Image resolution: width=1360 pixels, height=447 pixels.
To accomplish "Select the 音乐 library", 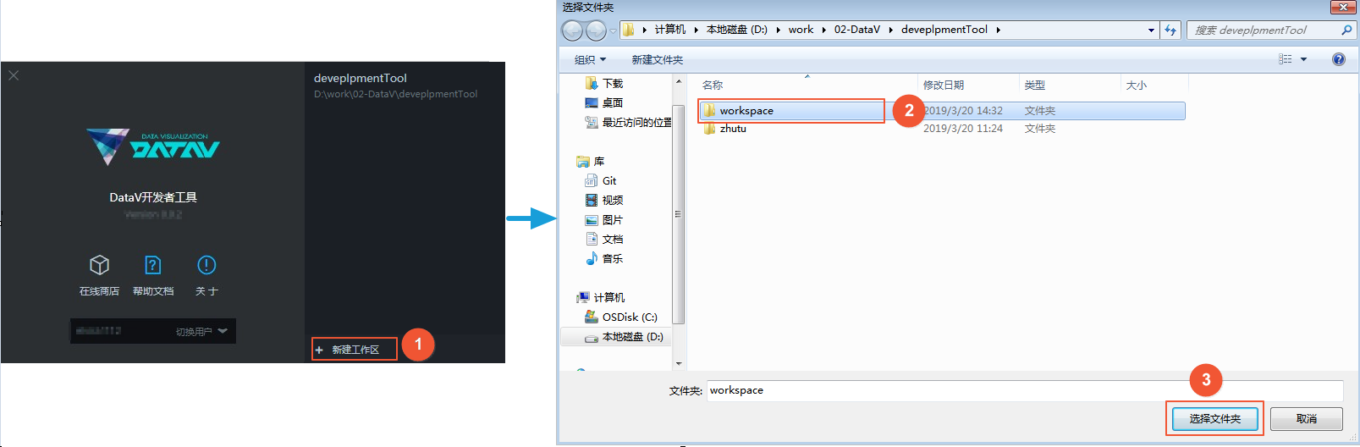I will pos(604,259).
